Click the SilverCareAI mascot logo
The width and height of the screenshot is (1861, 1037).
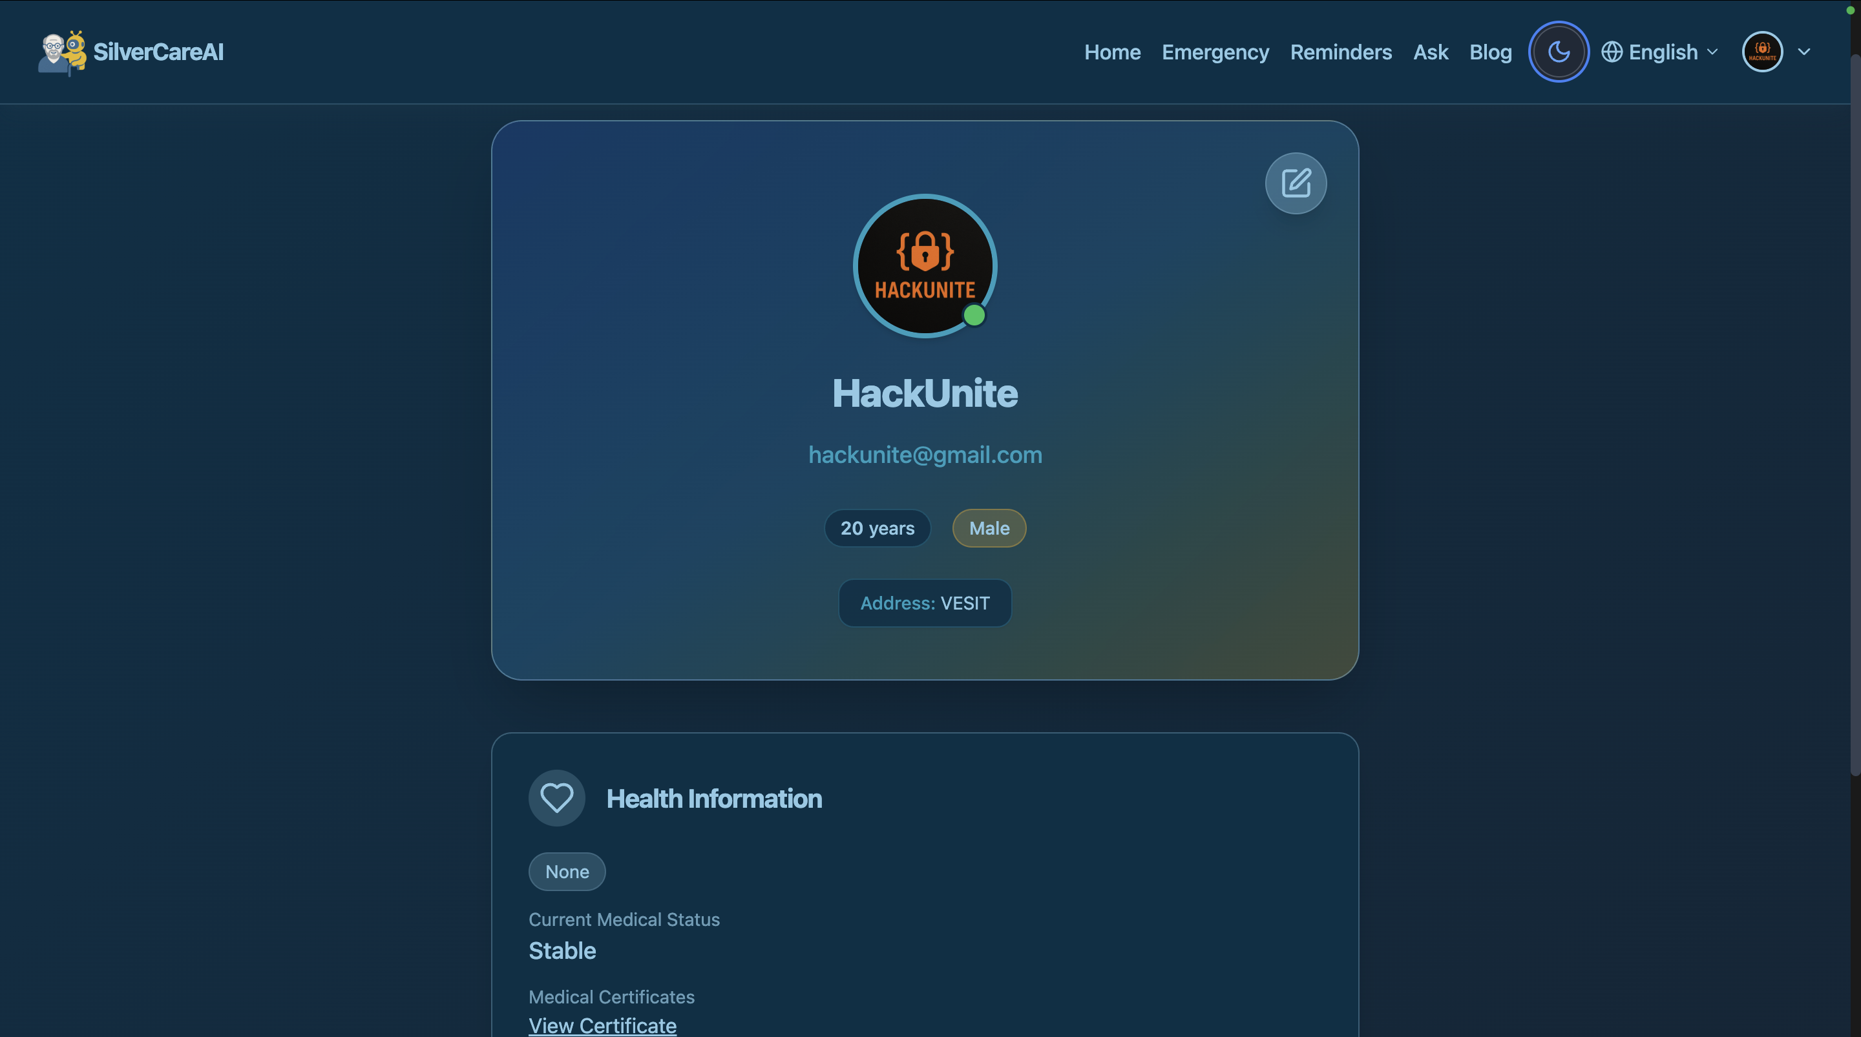click(x=61, y=52)
